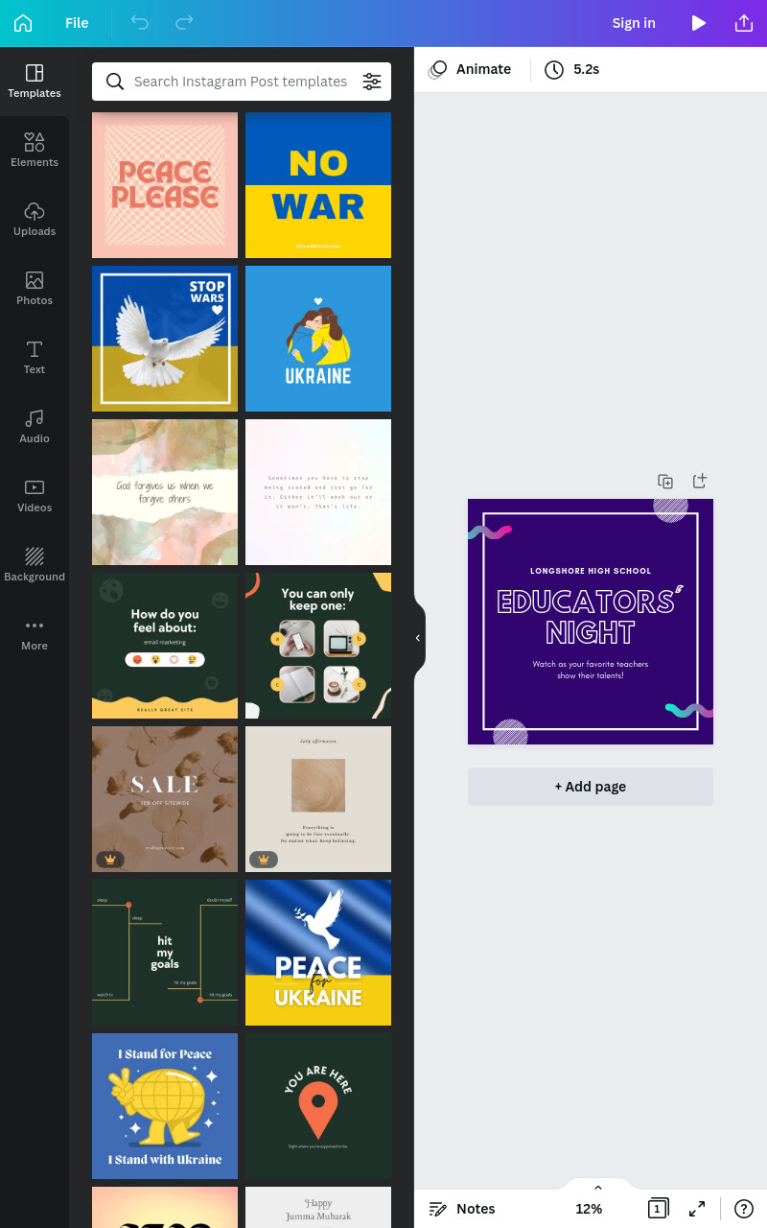Select the daily affirmation template
Image resolution: width=767 pixels, height=1228 pixels.
(x=318, y=799)
